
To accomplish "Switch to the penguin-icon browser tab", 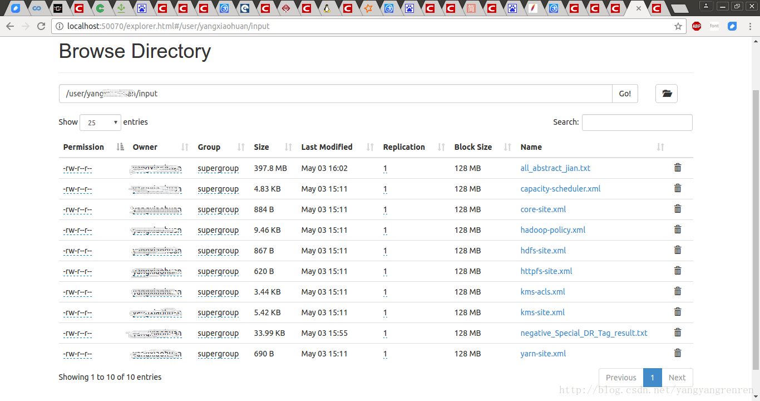I will tap(327, 8).
